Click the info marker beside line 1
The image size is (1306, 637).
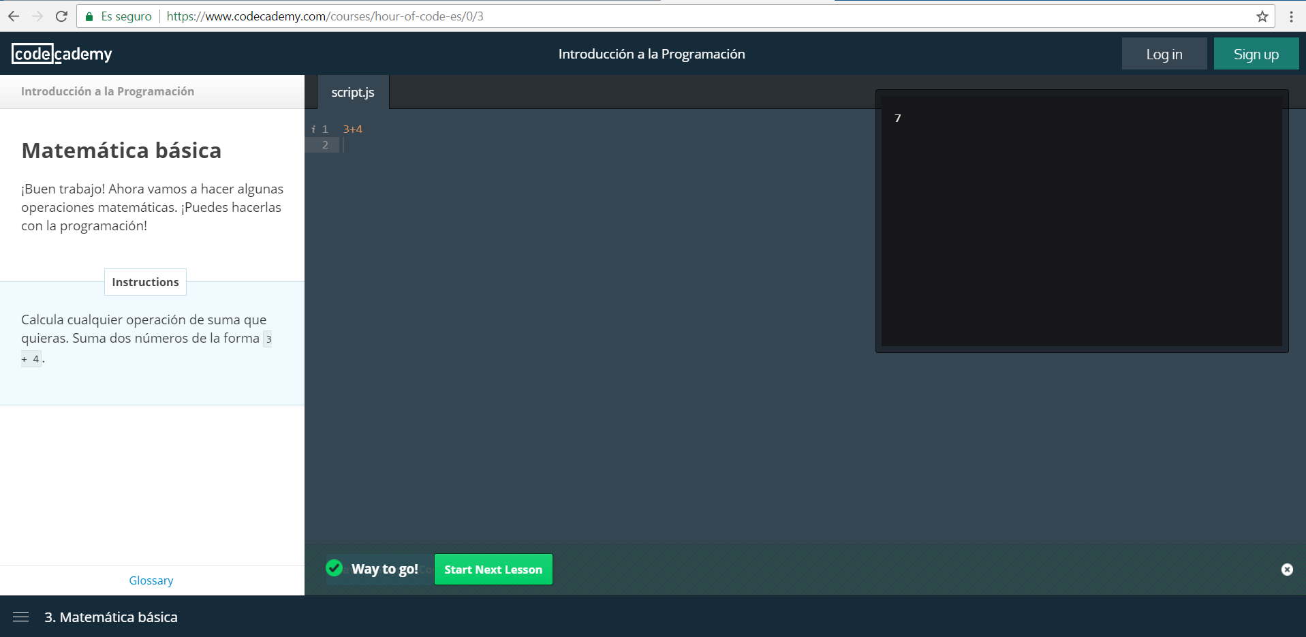(x=313, y=129)
